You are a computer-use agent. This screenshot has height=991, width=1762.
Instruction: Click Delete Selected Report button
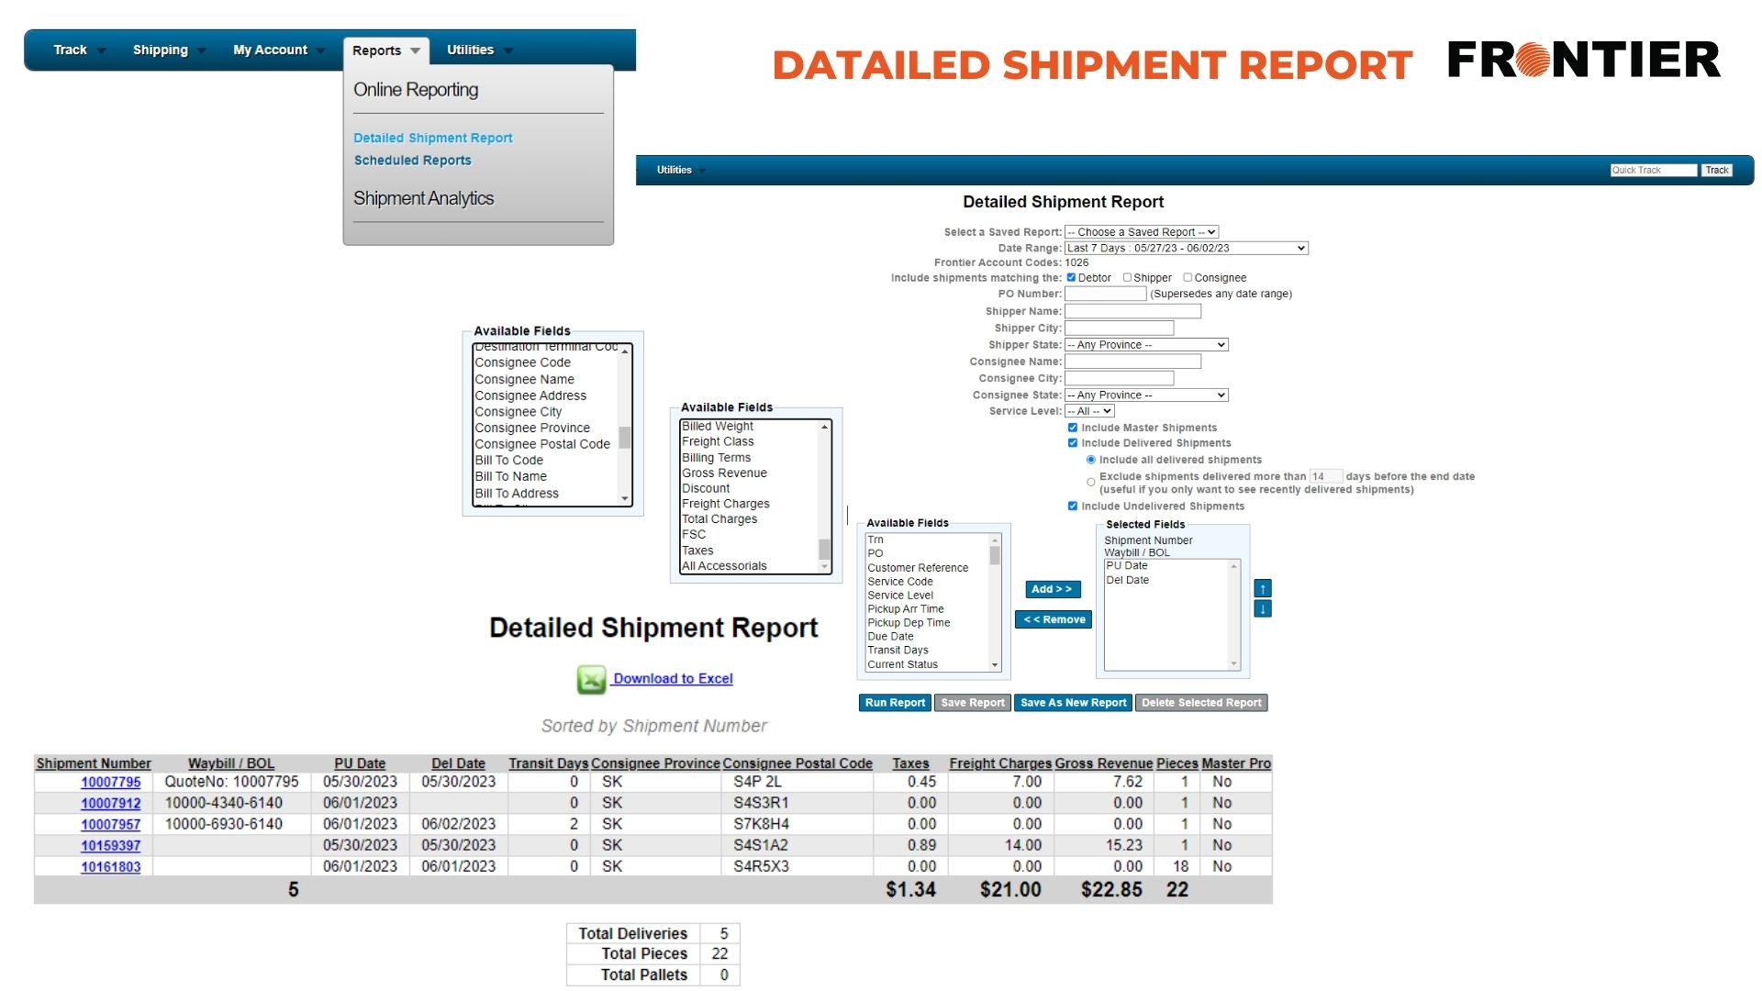1201,703
